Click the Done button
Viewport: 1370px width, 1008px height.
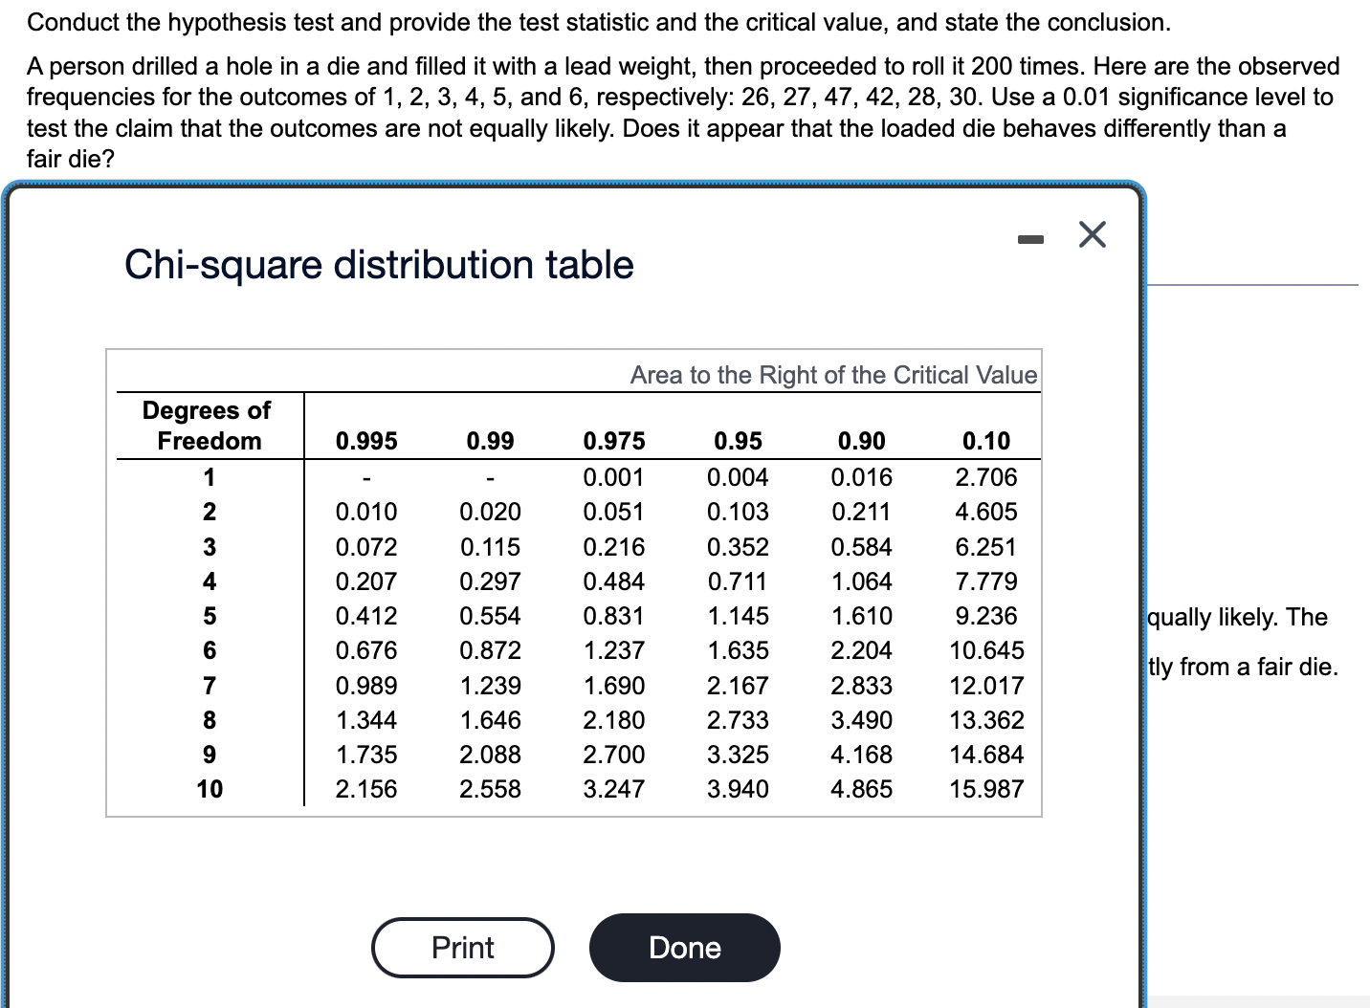(685, 948)
